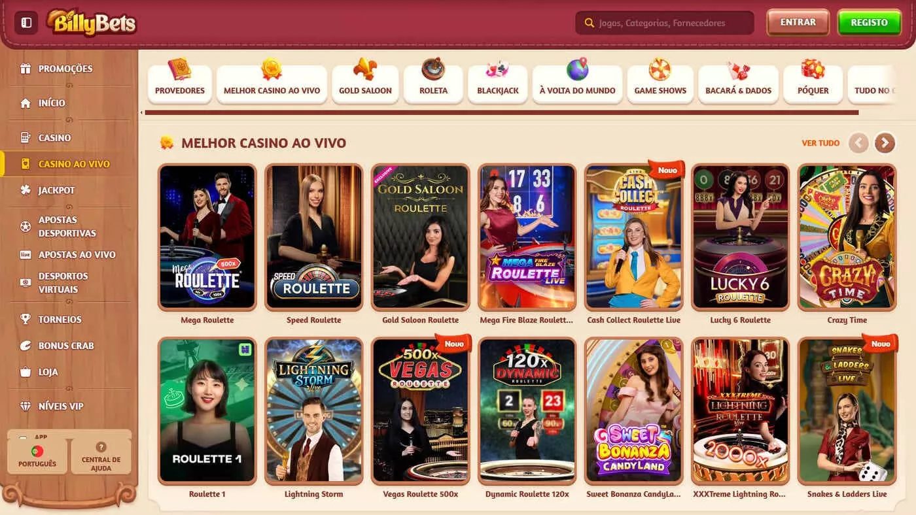Launch the Crazy Time game thumbnail
Screen dimensions: 916x515
847,237
